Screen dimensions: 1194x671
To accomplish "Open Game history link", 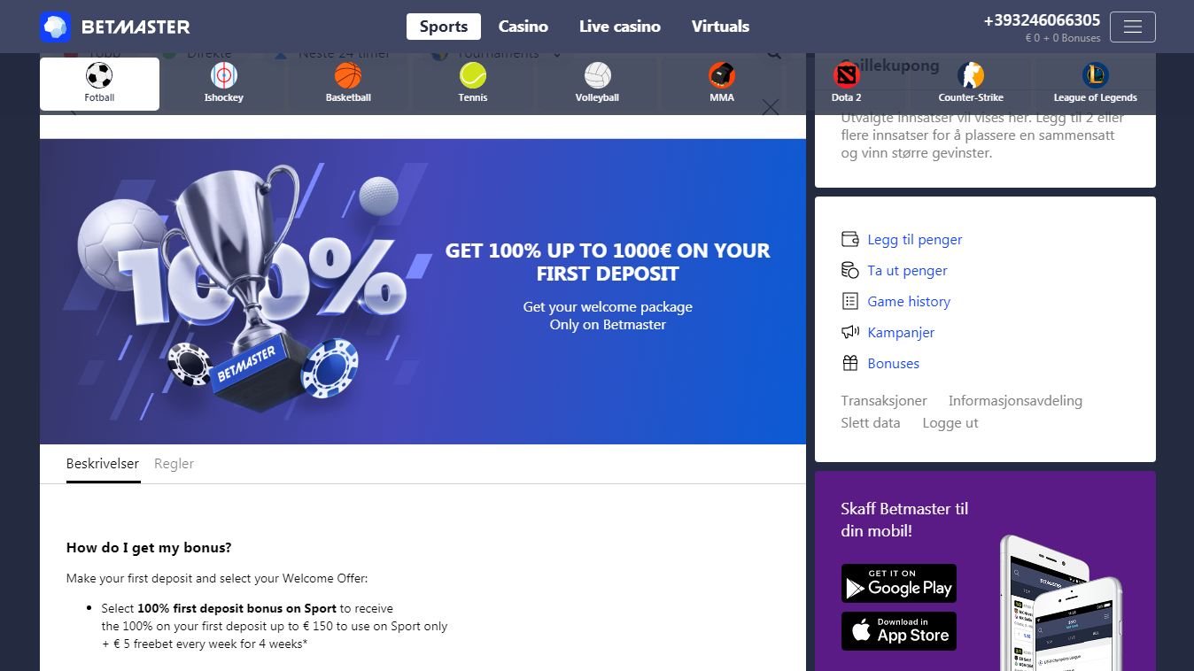I will [909, 302].
